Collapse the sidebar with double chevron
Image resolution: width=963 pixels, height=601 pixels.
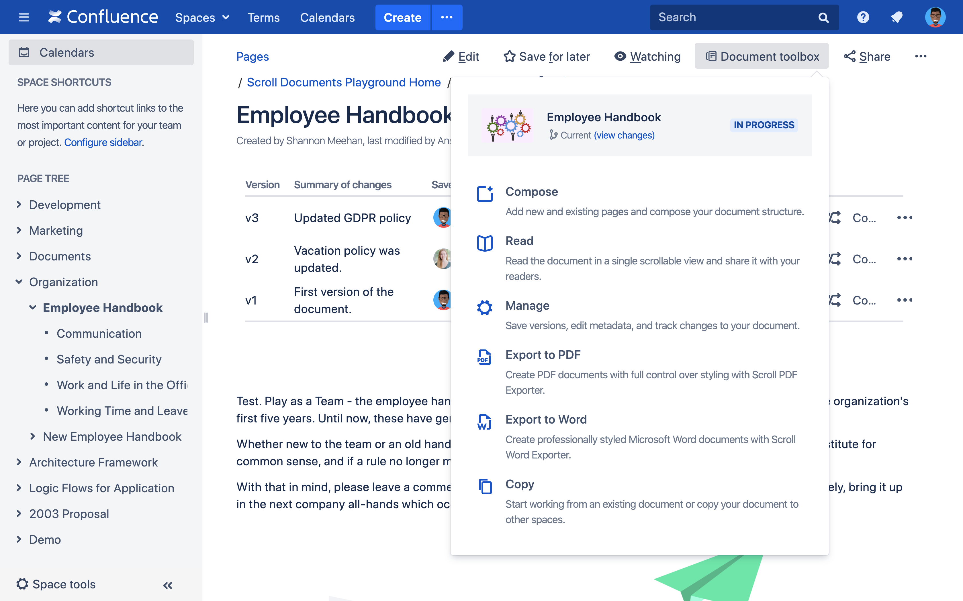(x=168, y=585)
